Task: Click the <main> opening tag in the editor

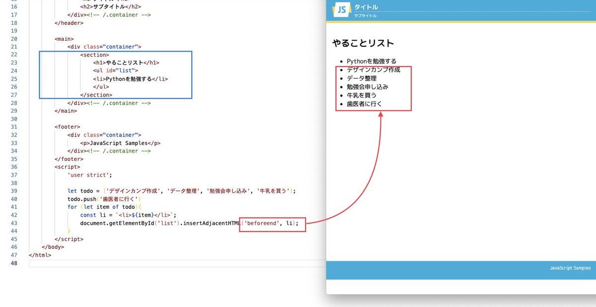Action: [x=64, y=39]
